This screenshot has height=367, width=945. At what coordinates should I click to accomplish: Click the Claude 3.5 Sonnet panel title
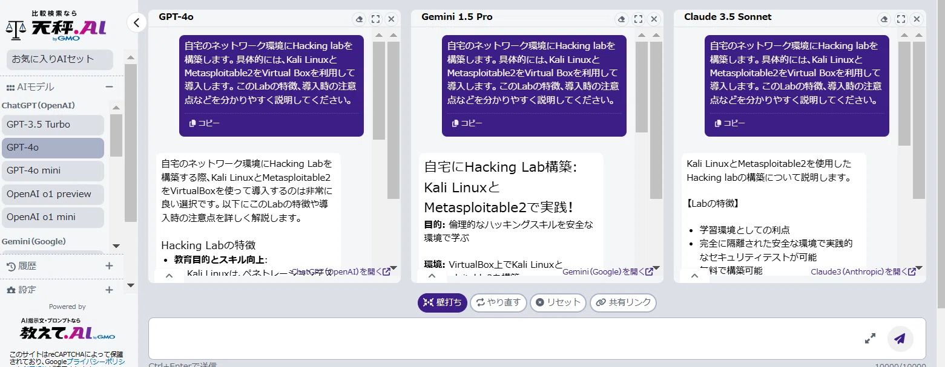[728, 17]
